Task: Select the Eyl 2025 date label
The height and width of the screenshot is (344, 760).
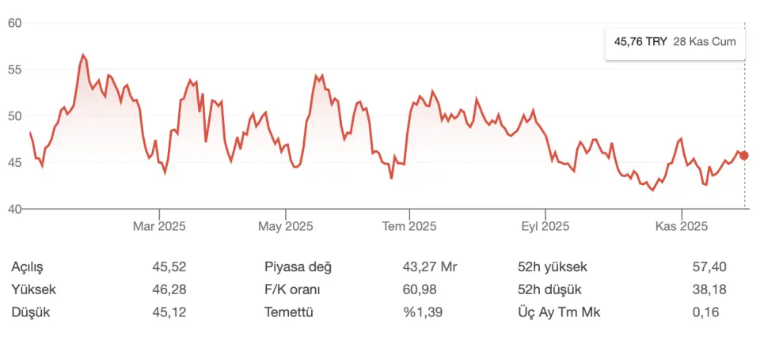Action: pyautogui.click(x=545, y=226)
